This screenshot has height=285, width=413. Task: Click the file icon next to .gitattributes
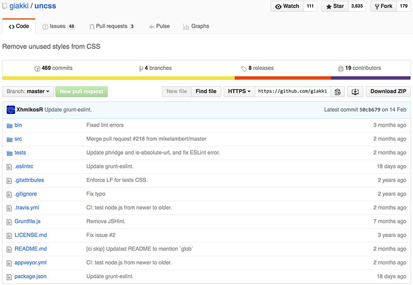pos(9,180)
